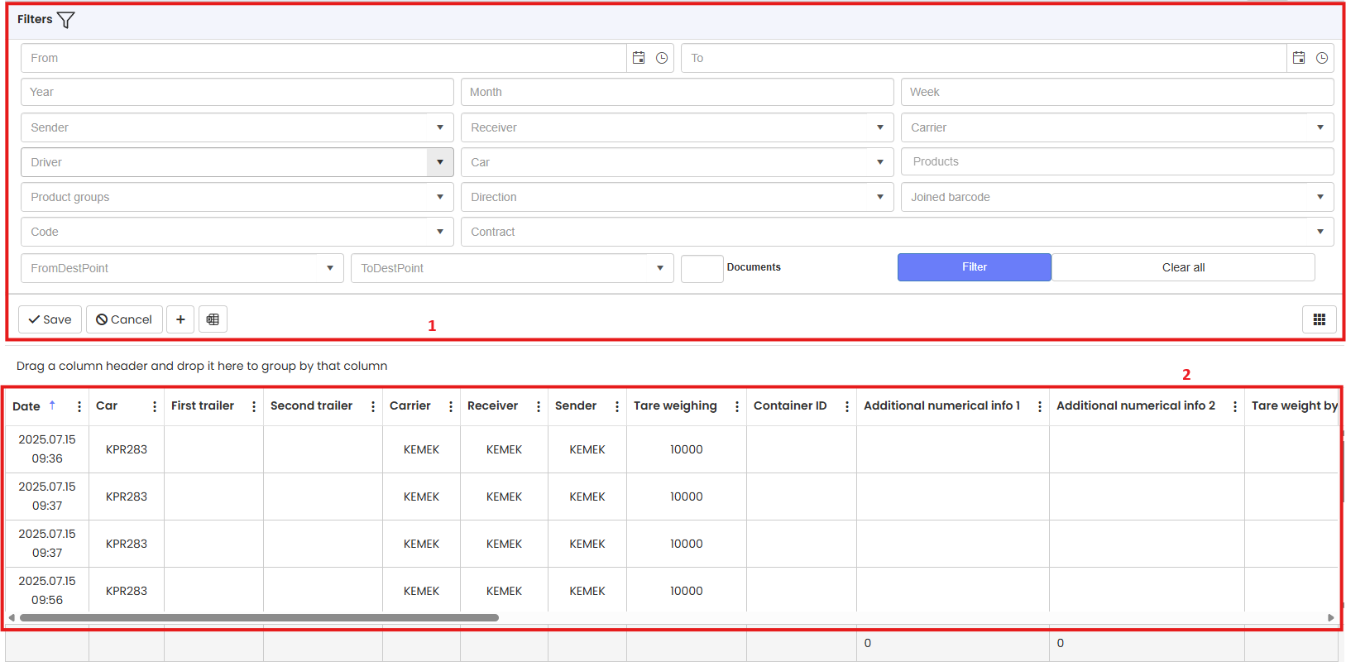
Task: Open the From field time picker
Action: pos(662,58)
